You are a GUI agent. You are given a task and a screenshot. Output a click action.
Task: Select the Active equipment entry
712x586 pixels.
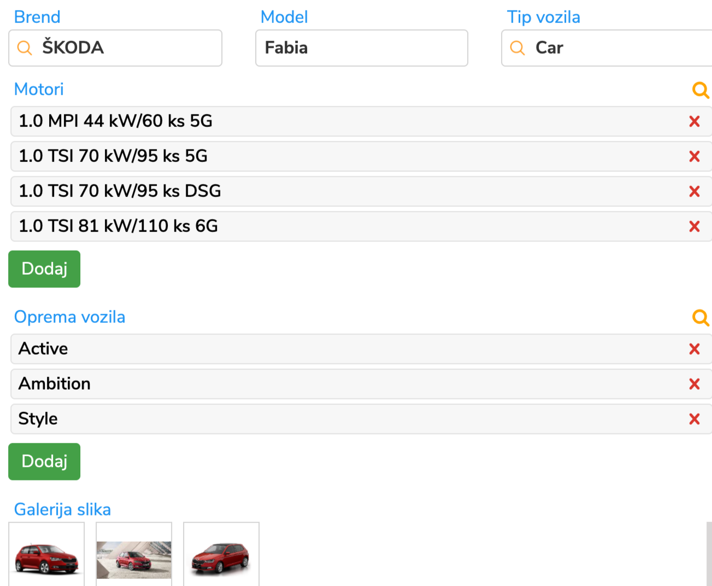(361, 349)
